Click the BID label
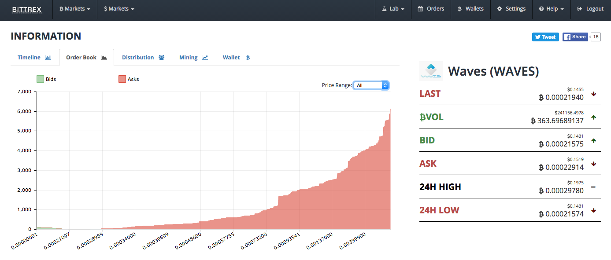 (x=427, y=140)
